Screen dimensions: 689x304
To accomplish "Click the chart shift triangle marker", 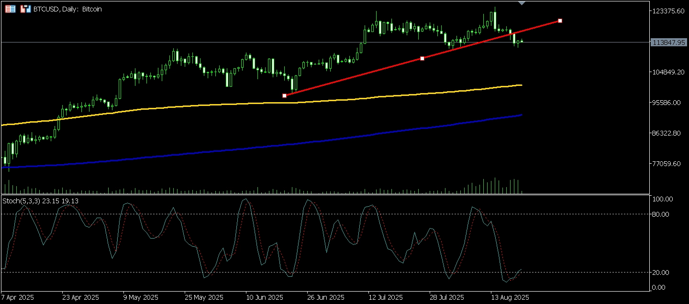I will (522, 3).
